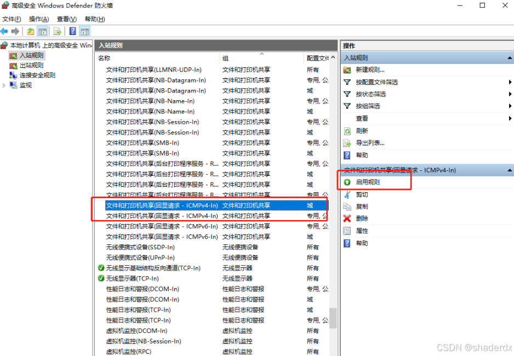Click 新建规则... in the actions pane
Viewport: 514px width, 356px height.
point(370,70)
